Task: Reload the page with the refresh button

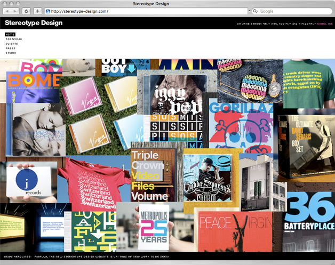Action: pyautogui.click(x=26, y=11)
